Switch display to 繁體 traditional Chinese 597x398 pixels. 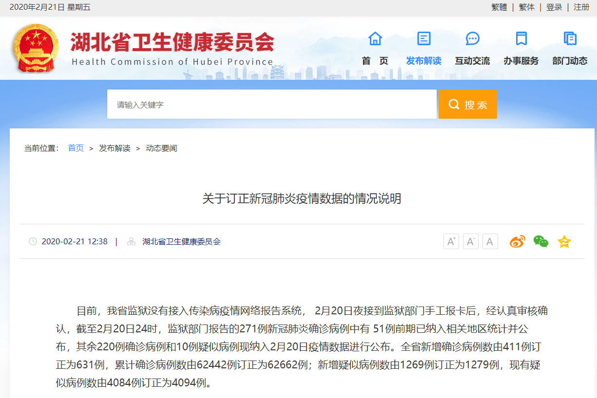pyautogui.click(x=499, y=7)
